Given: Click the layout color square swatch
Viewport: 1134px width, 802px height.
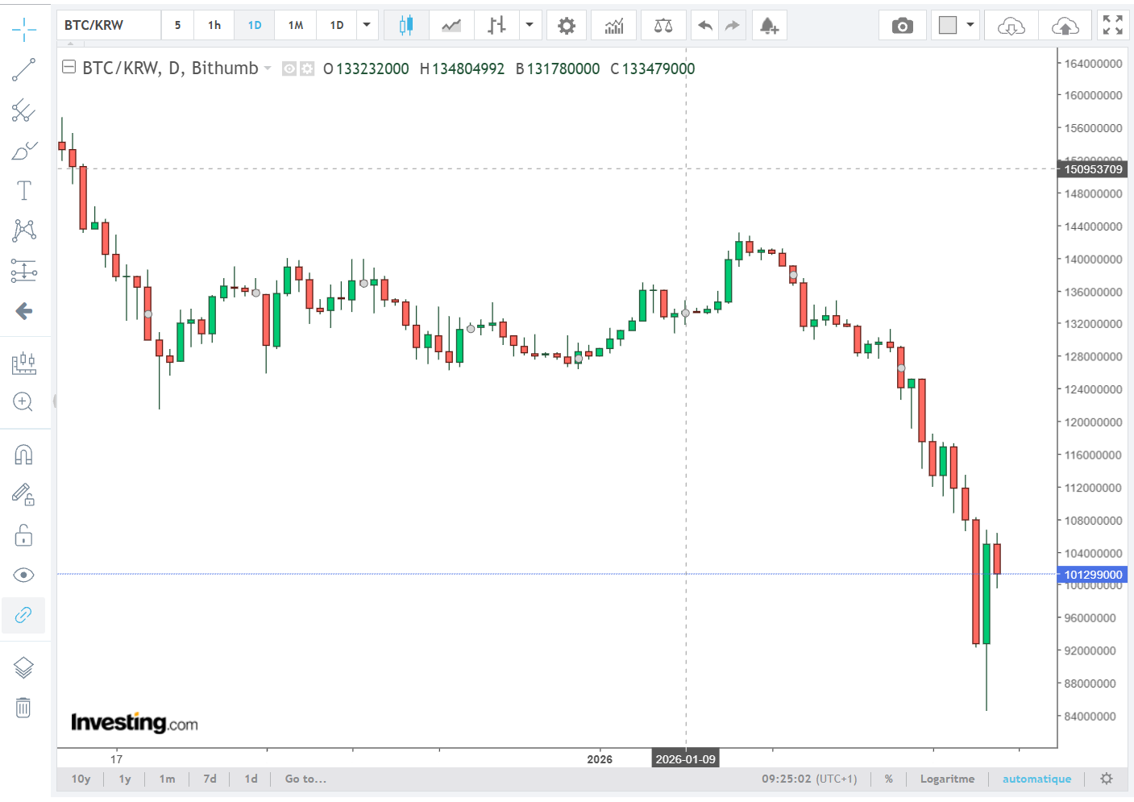Looking at the screenshot, I should (948, 25).
